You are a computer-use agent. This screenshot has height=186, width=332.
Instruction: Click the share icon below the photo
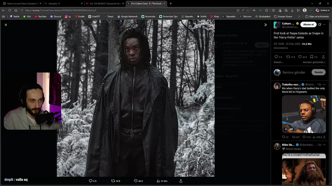tap(181, 181)
